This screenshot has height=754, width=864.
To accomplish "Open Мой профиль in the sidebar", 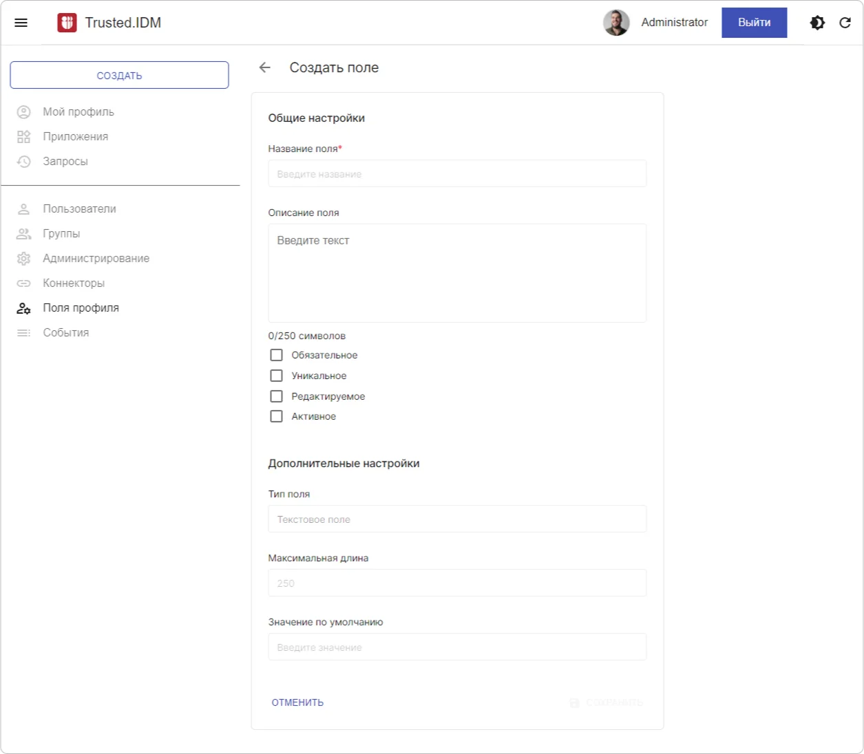I will pos(78,112).
